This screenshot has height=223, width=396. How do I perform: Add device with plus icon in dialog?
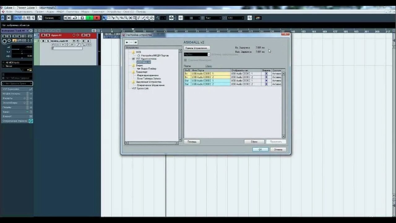tap(127, 42)
